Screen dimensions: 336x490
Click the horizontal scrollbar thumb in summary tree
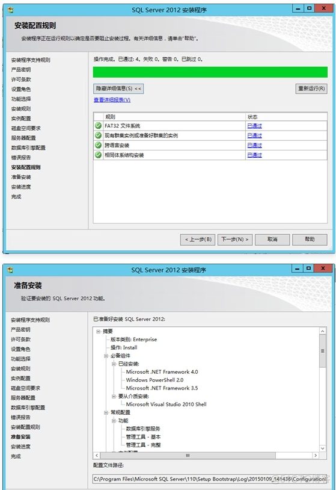pos(188,455)
